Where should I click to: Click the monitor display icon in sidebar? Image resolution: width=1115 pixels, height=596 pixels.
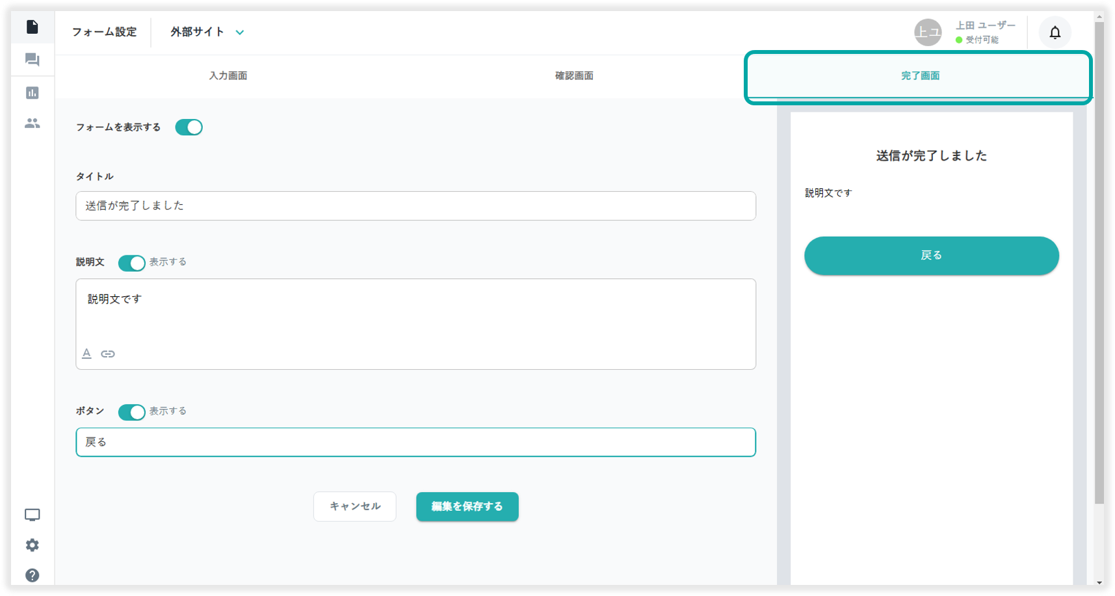pyautogui.click(x=32, y=515)
